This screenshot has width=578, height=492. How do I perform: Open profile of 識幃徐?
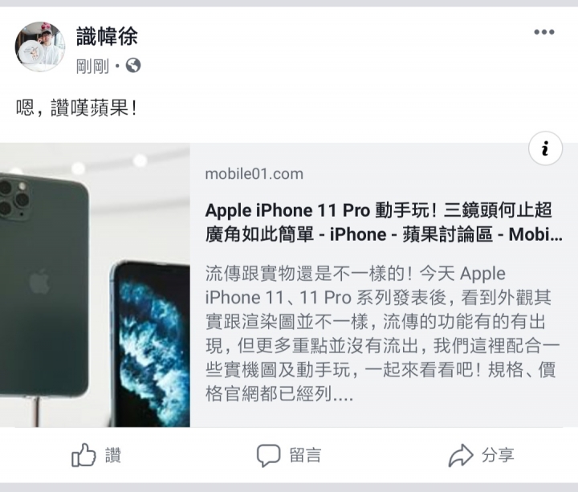pos(107,36)
